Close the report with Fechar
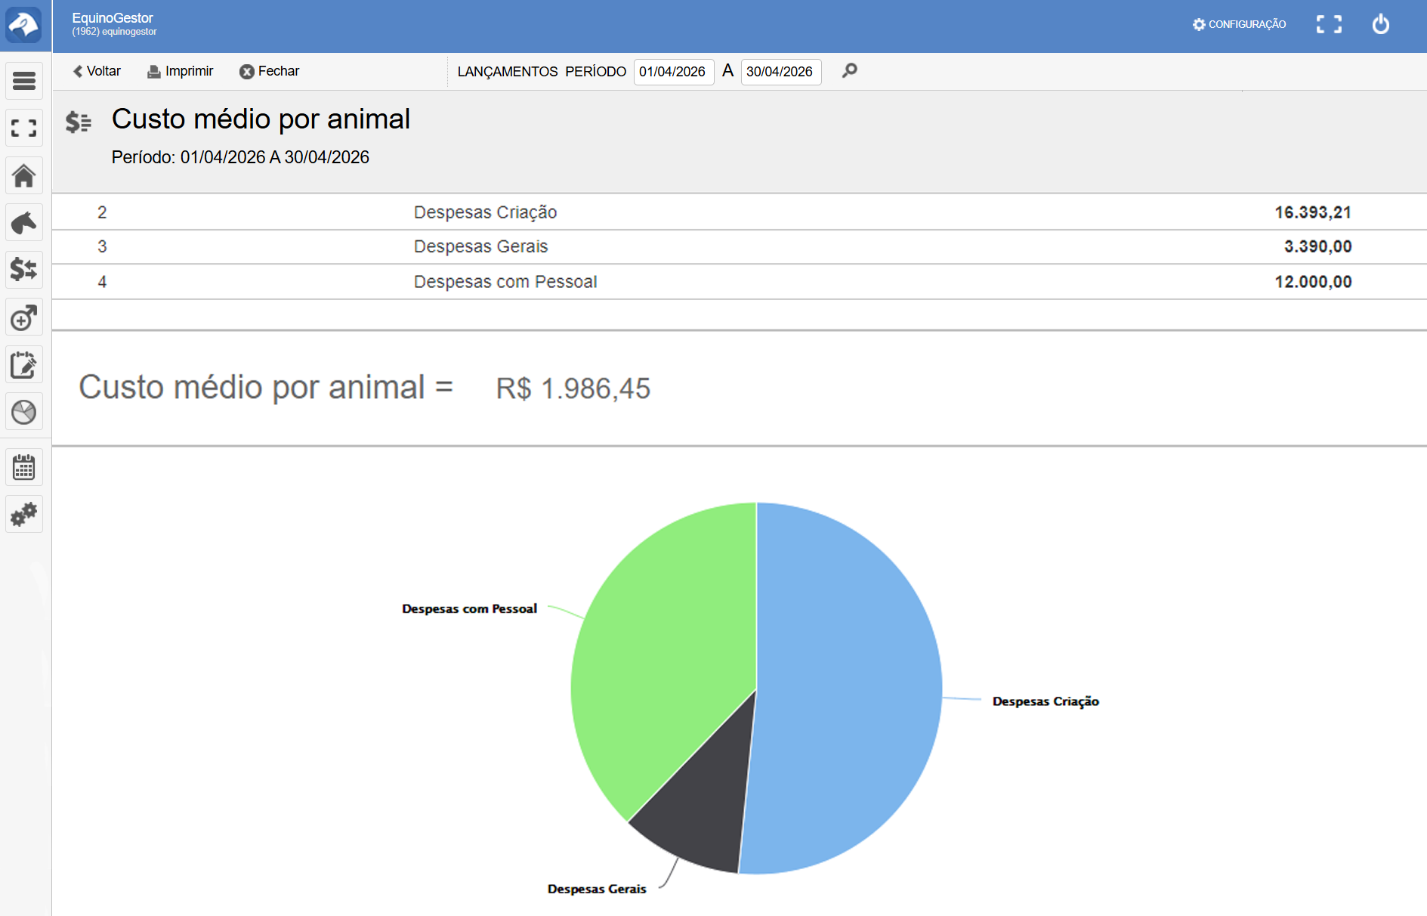Viewport: 1427px width, 916px height. [x=270, y=71]
